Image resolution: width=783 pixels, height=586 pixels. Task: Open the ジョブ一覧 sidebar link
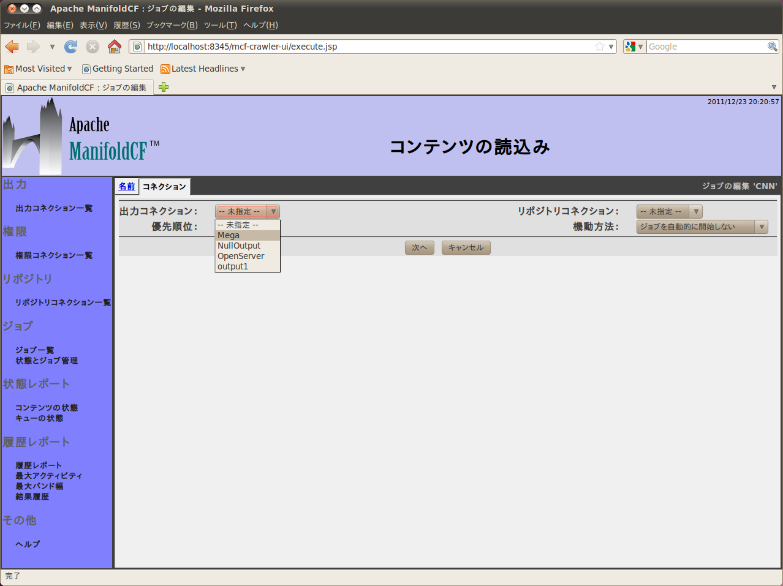(35, 350)
